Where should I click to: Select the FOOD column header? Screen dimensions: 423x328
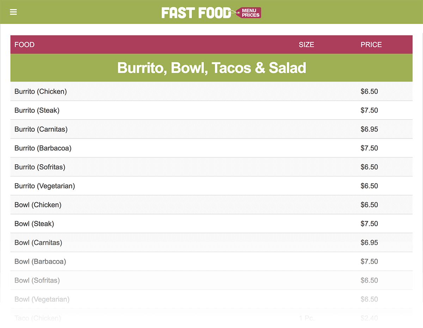24,45
